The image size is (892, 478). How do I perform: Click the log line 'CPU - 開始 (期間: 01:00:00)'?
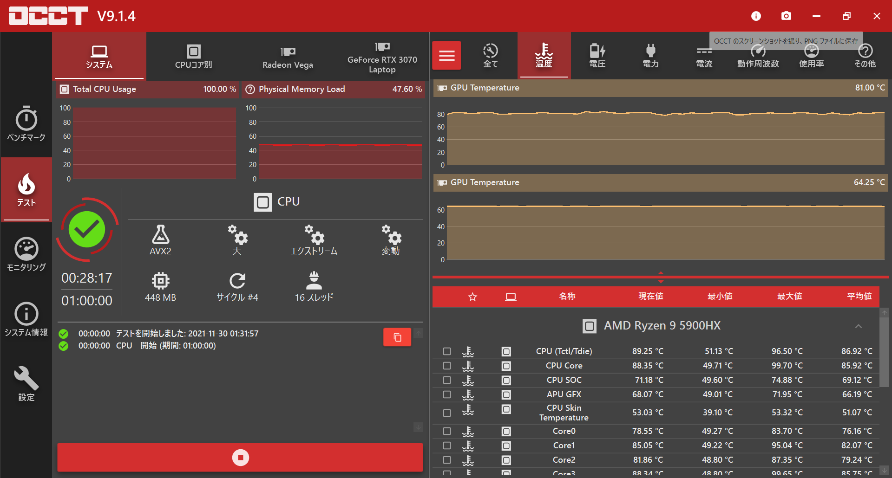click(x=166, y=346)
